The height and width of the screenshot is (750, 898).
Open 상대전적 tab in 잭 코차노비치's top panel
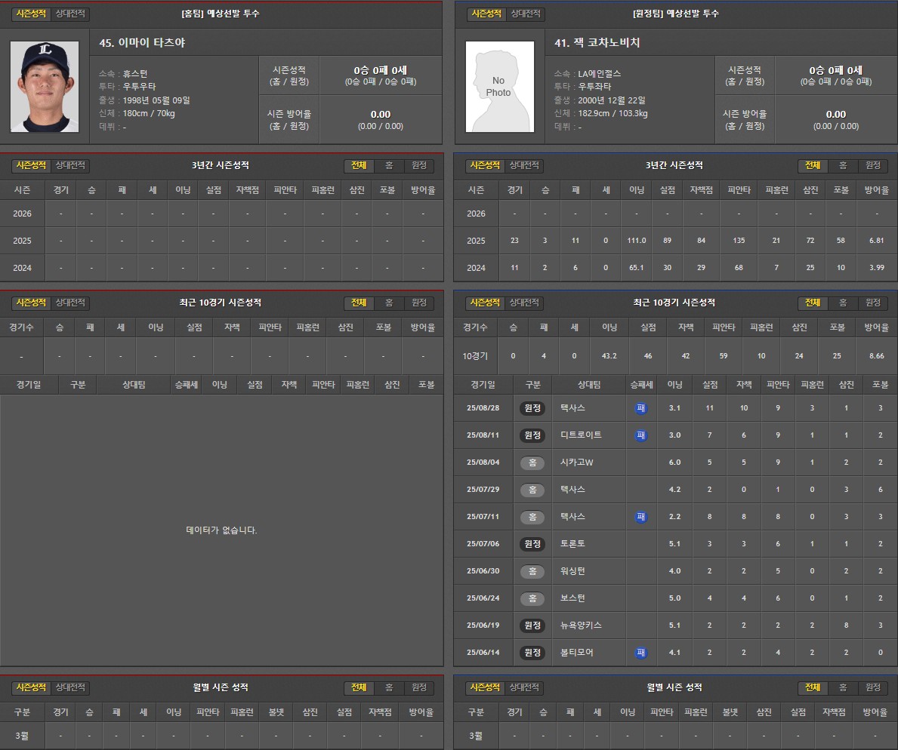pyautogui.click(x=525, y=14)
